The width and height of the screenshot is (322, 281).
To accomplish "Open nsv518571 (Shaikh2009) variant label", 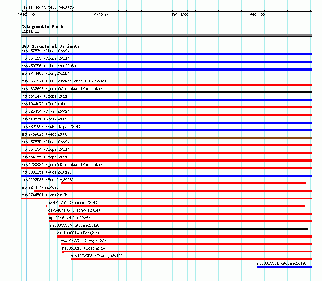I will coord(46,119).
